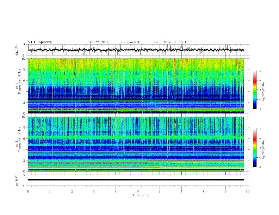Click the time axis tick "3"
Viewport: 279px width, 215px height.
[94, 191]
